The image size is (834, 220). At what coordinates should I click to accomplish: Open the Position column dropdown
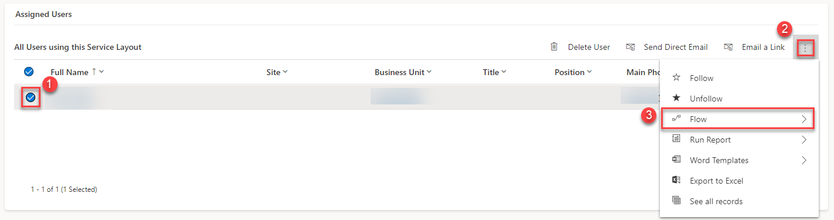589,72
